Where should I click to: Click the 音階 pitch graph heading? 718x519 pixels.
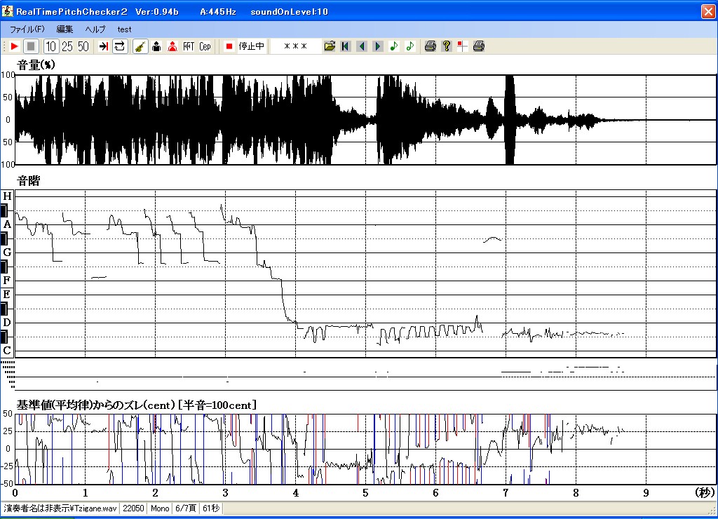(28, 181)
